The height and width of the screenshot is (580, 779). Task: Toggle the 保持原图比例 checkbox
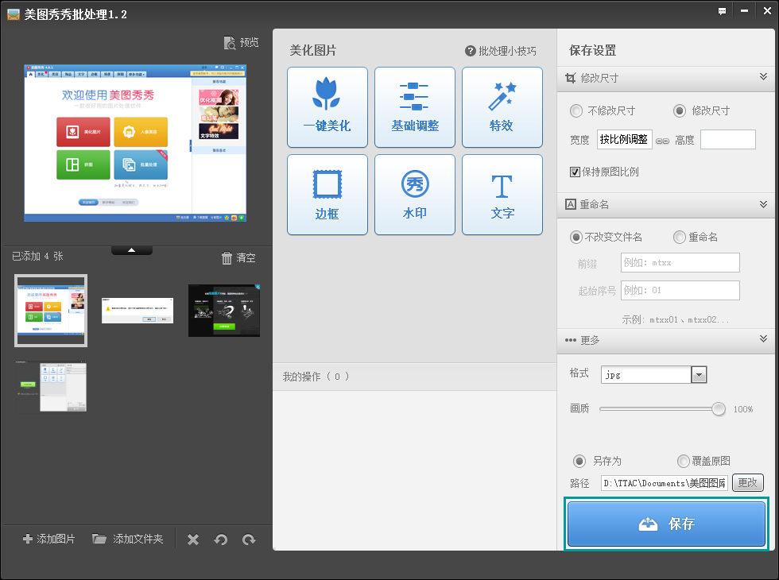[x=575, y=172]
